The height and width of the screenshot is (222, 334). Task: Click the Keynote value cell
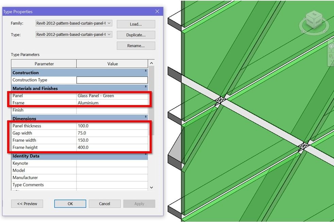(x=112, y=163)
